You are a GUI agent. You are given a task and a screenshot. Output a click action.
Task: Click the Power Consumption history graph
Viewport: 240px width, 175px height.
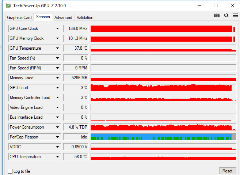(163, 127)
